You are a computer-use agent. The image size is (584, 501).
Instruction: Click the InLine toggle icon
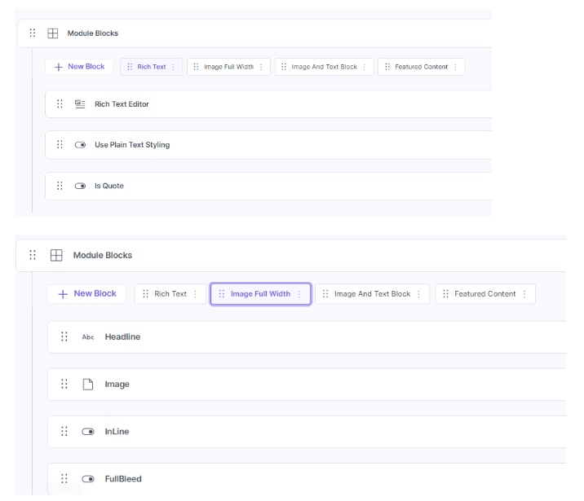tap(88, 432)
